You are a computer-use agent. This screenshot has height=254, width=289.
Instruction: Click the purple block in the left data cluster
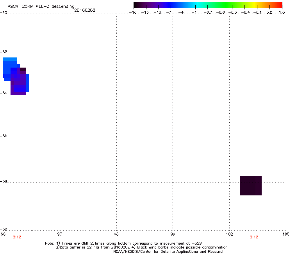click(x=18, y=81)
